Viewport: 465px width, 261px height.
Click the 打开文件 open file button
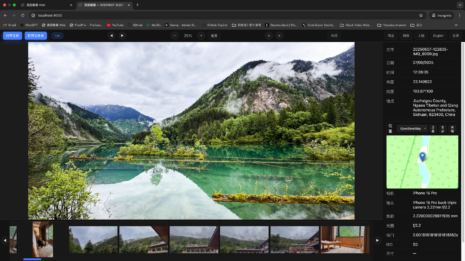[x=12, y=36]
